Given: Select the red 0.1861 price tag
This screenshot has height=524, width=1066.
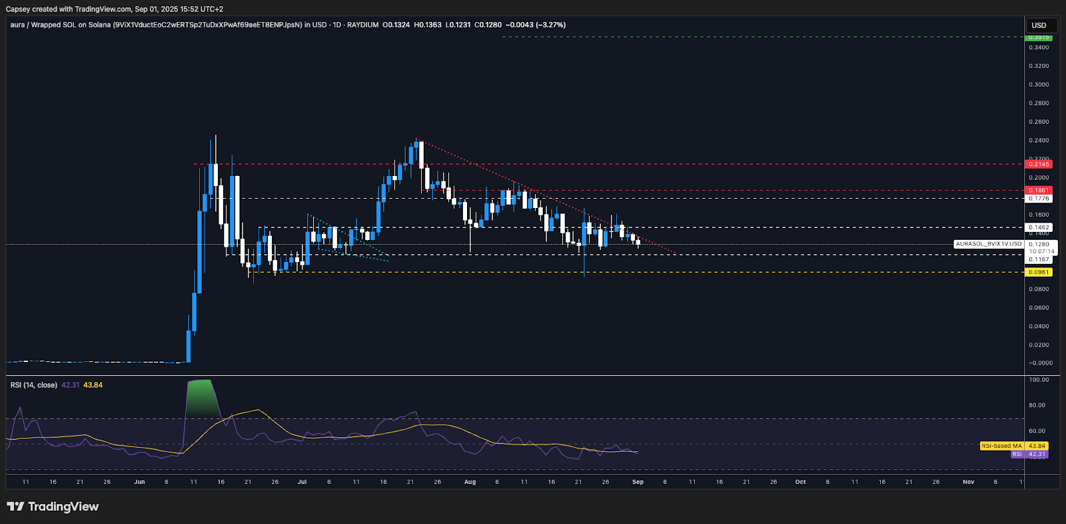Looking at the screenshot, I should pos(1039,190).
